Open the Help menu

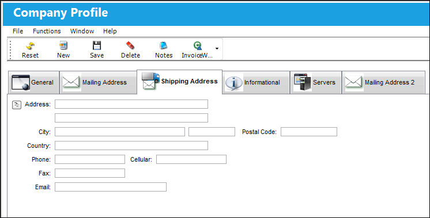[x=110, y=31]
